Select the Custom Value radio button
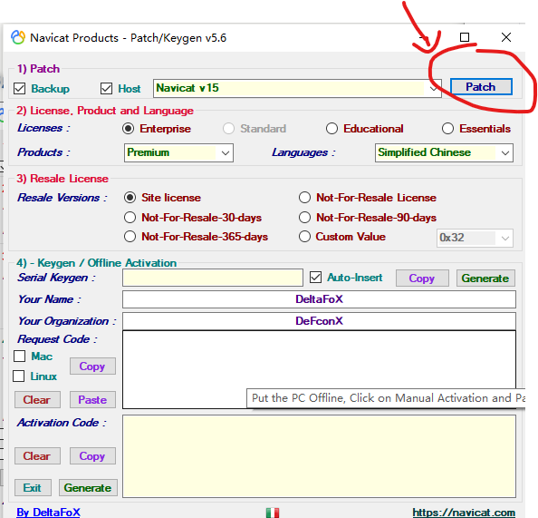This screenshot has width=538, height=518. coord(304,237)
